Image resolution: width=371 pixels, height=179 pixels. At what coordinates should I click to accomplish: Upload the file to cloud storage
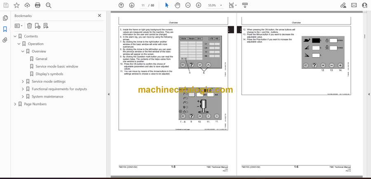27,5
